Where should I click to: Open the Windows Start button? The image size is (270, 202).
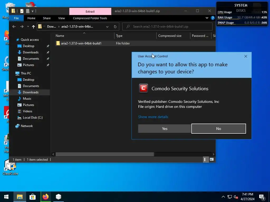point(6,197)
